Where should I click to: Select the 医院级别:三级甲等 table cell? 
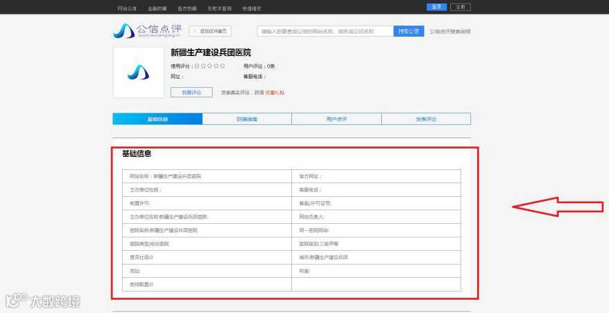coord(376,244)
